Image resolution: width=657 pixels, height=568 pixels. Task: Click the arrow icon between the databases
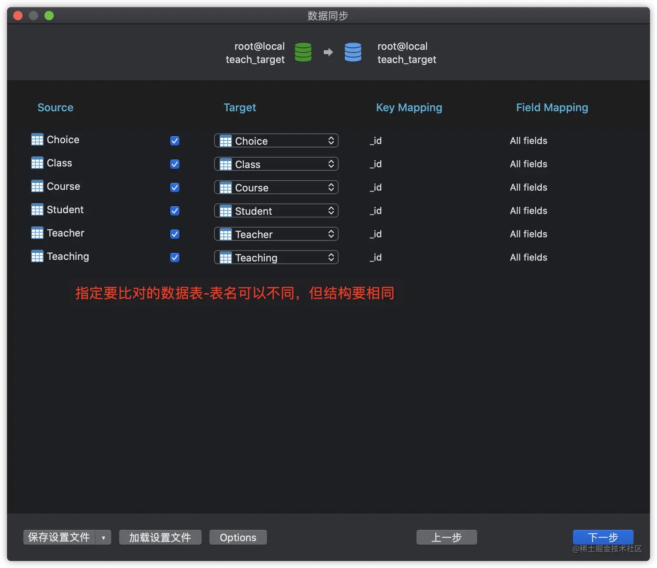pos(328,53)
